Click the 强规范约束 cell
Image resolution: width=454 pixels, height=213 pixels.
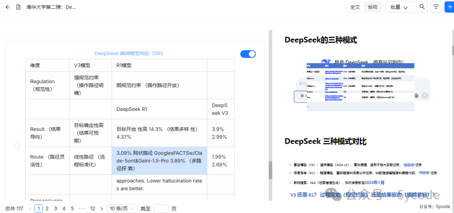90,85
